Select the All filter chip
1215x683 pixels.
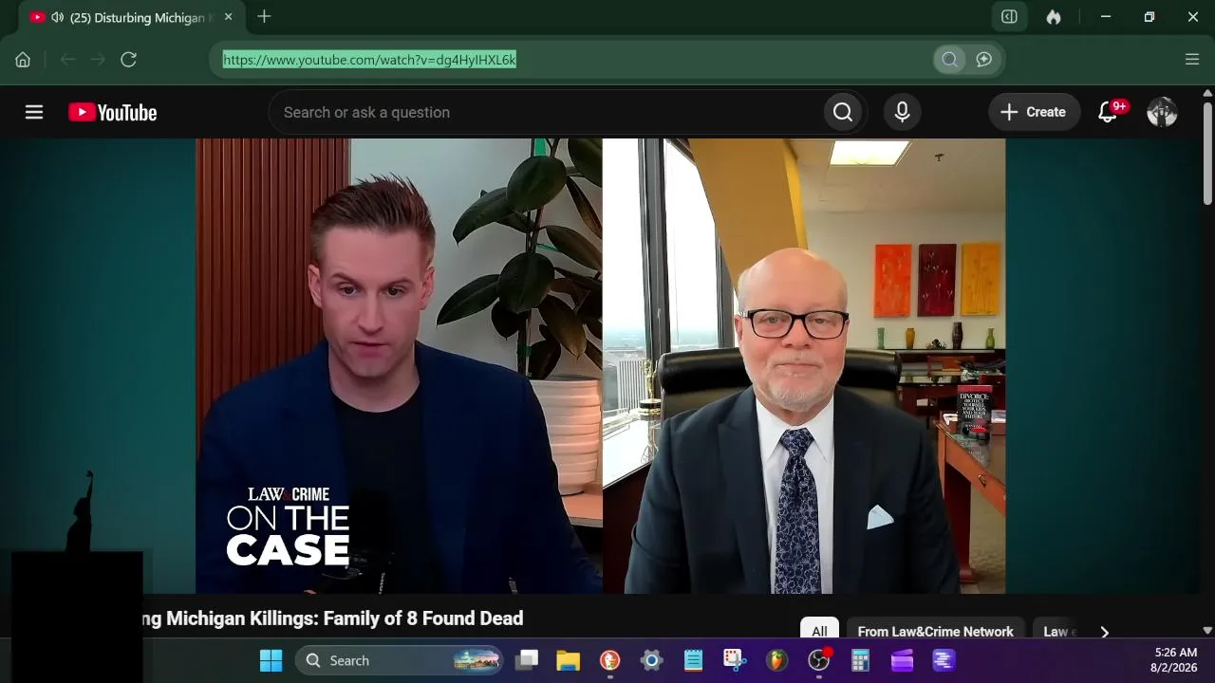[819, 631]
